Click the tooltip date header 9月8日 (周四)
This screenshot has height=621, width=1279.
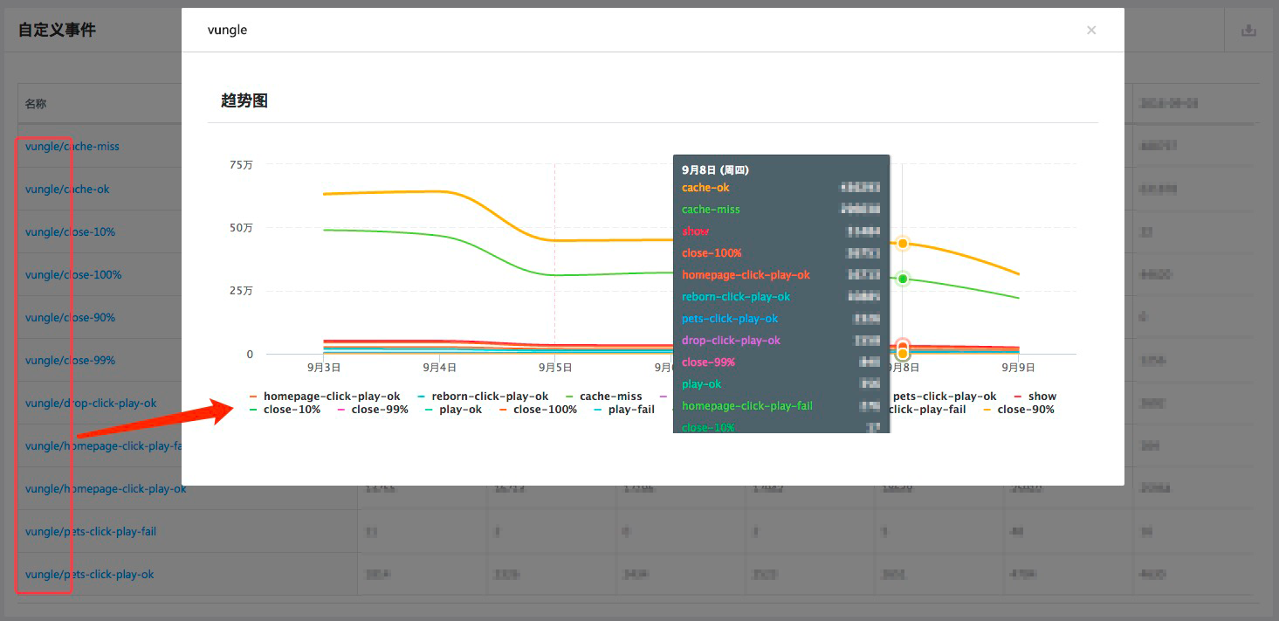[x=715, y=170]
